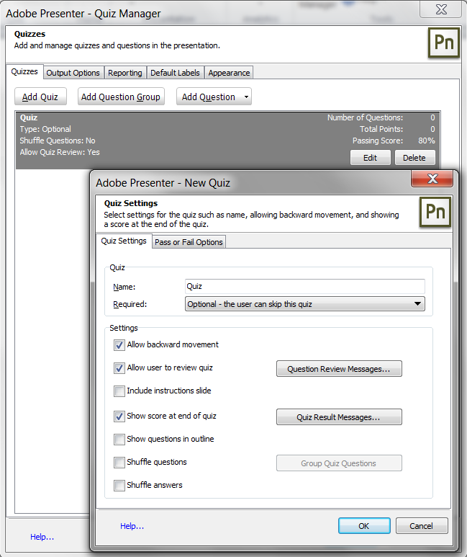Click the Pn logo in New Quiz dialog
This screenshot has width=467, height=557.
coord(435,212)
